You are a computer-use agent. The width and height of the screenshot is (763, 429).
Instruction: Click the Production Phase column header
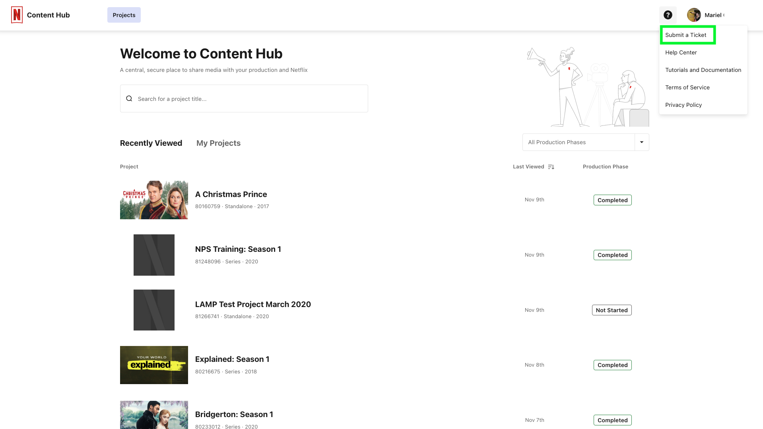[606, 167]
